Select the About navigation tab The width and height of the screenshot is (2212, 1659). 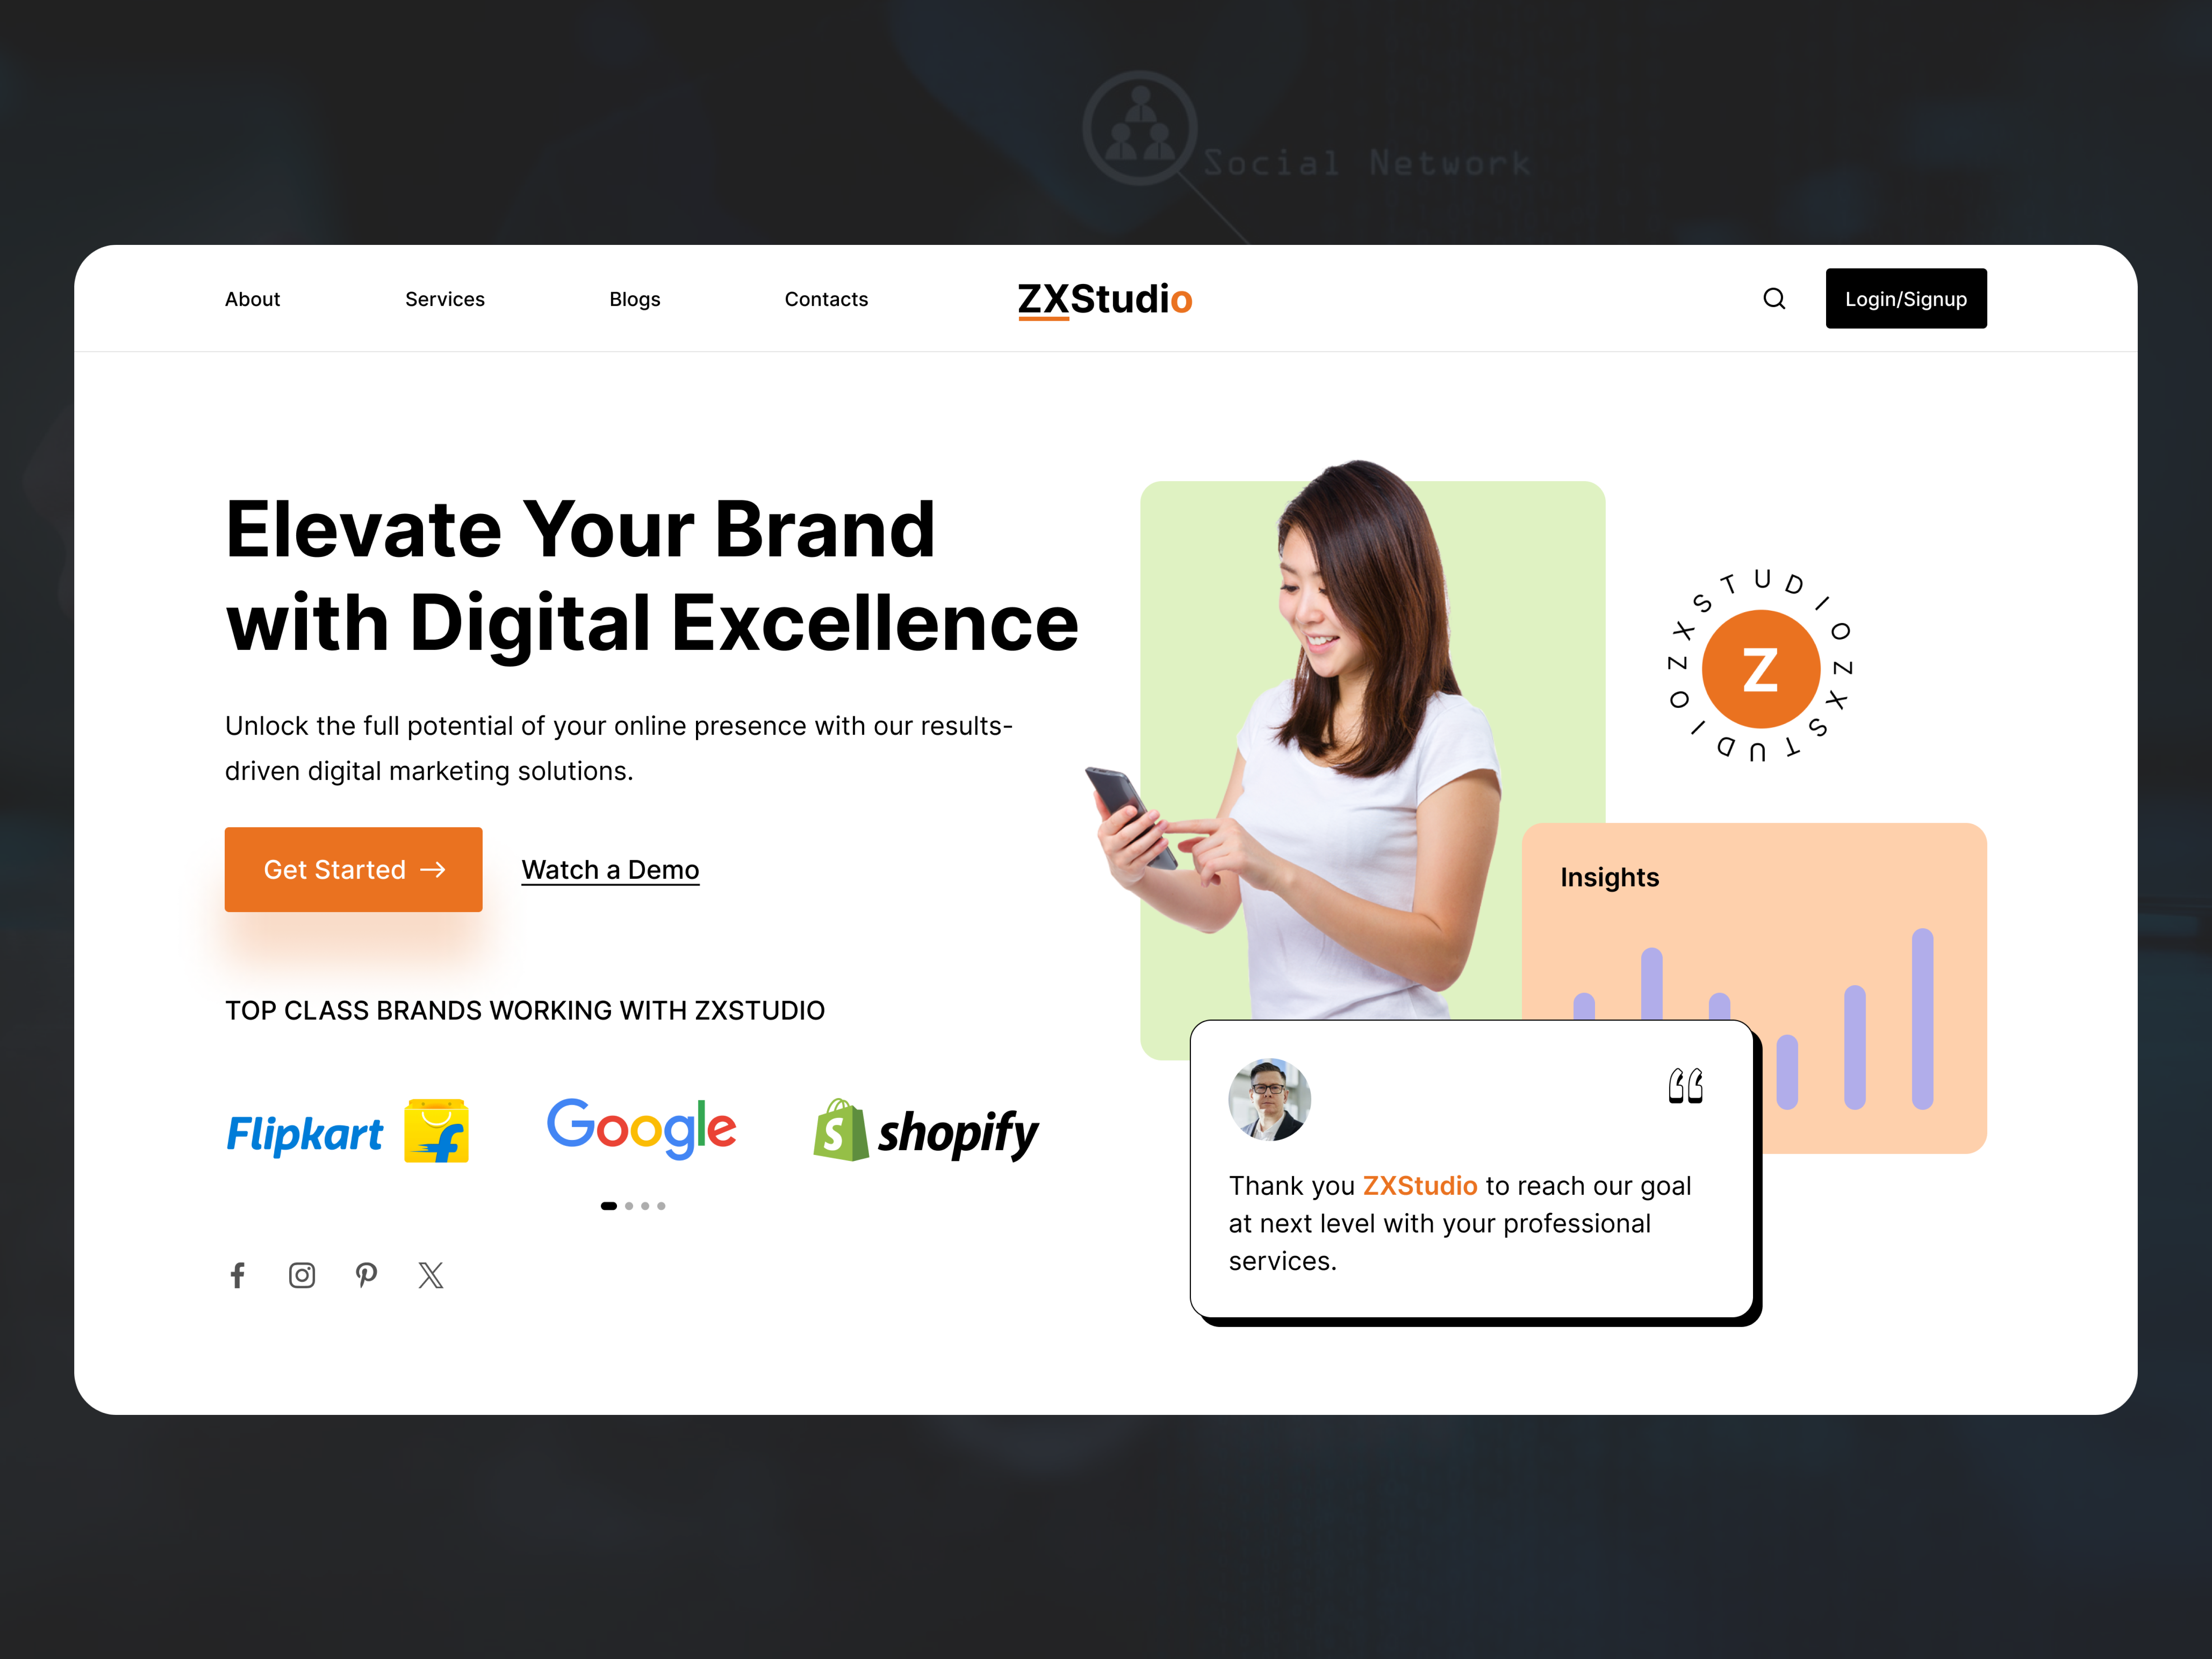251,298
